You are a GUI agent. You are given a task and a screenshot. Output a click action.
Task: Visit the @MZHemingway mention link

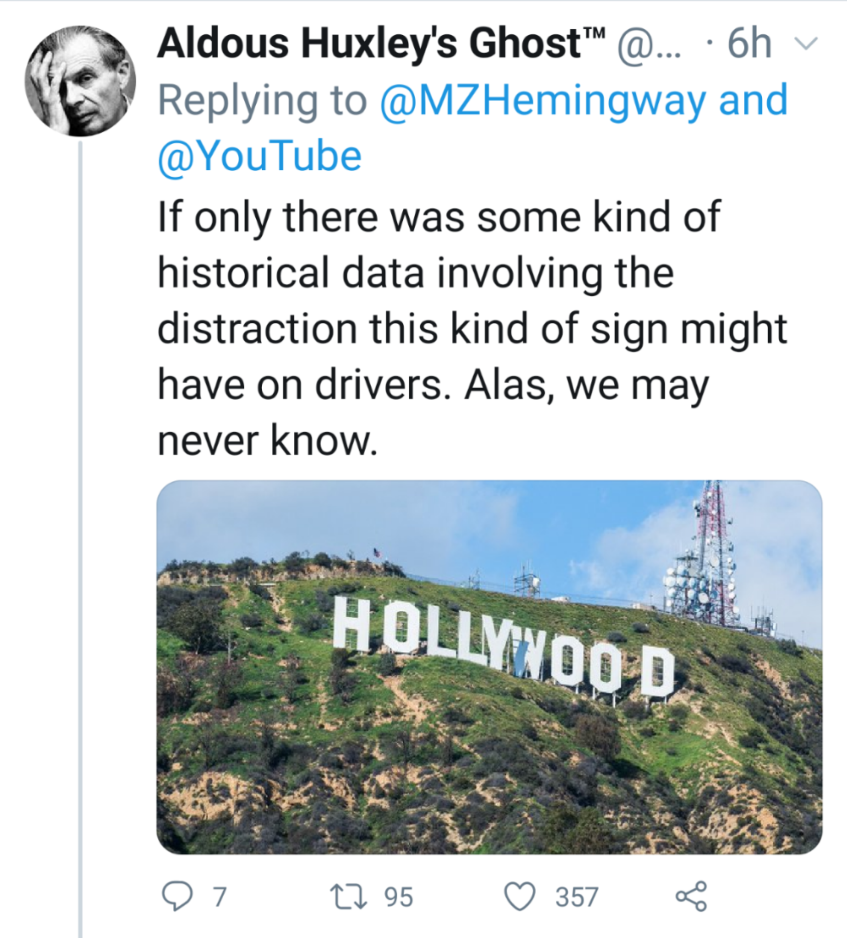[x=543, y=100]
